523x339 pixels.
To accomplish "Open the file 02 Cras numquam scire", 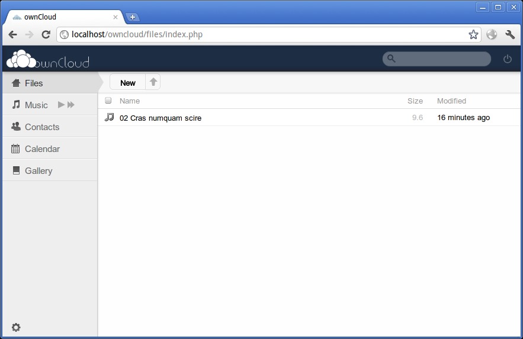I will [x=161, y=118].
